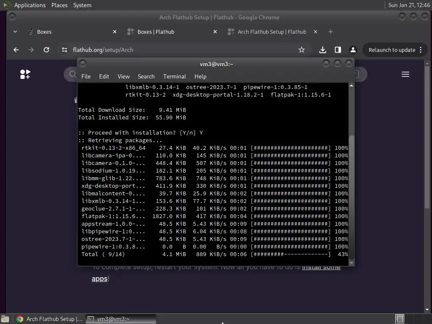Reload the flathub.org page

click(x=46, y=50)
